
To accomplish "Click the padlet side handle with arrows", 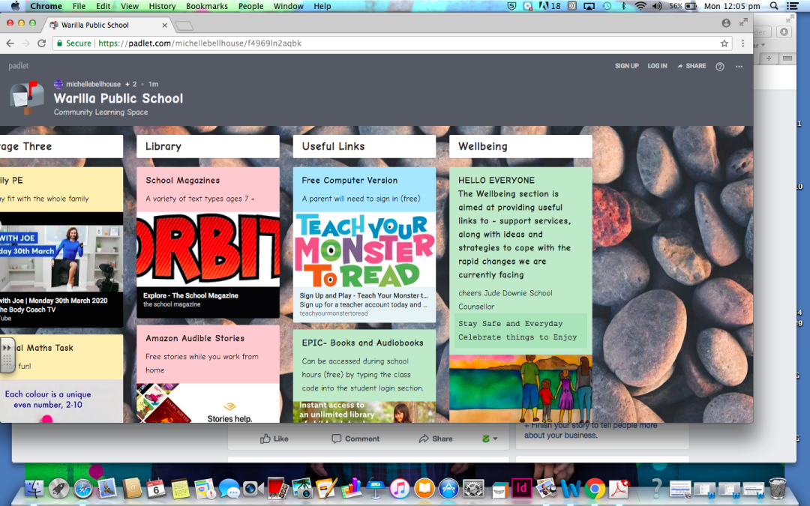I will [7, 355].
